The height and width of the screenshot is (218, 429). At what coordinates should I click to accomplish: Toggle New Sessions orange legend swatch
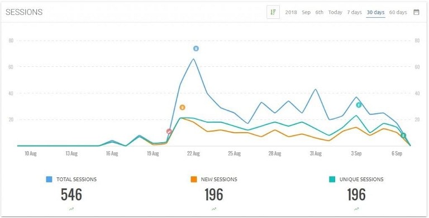coord(194,180)
